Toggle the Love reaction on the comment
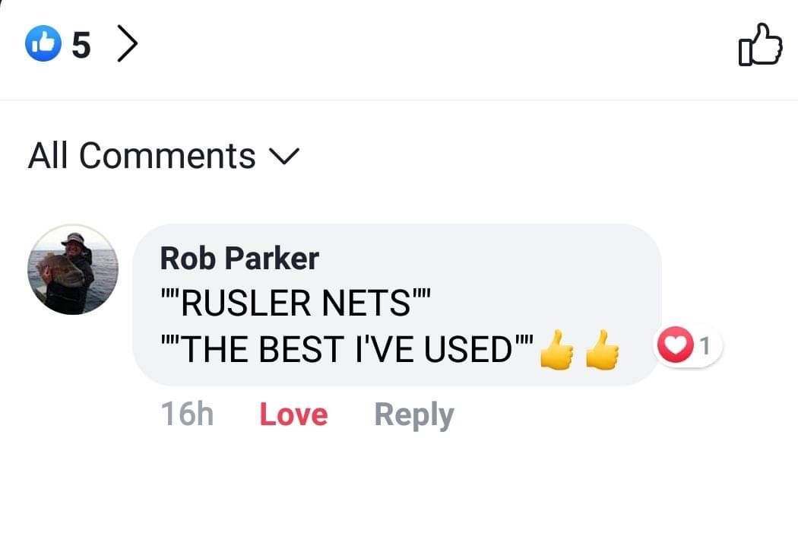This screenshot has width=798, height=559. pyautogui.click(x=293, y=415)
